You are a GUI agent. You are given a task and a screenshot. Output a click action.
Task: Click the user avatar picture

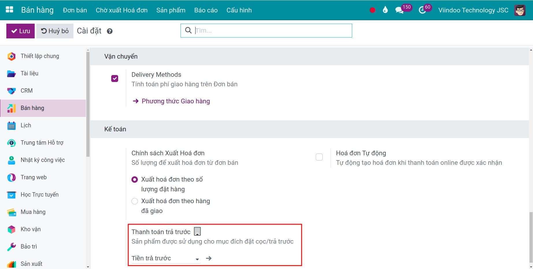520,10
